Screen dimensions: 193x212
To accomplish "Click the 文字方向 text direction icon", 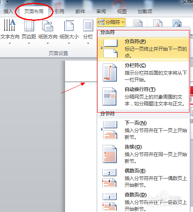I will 10,25.
